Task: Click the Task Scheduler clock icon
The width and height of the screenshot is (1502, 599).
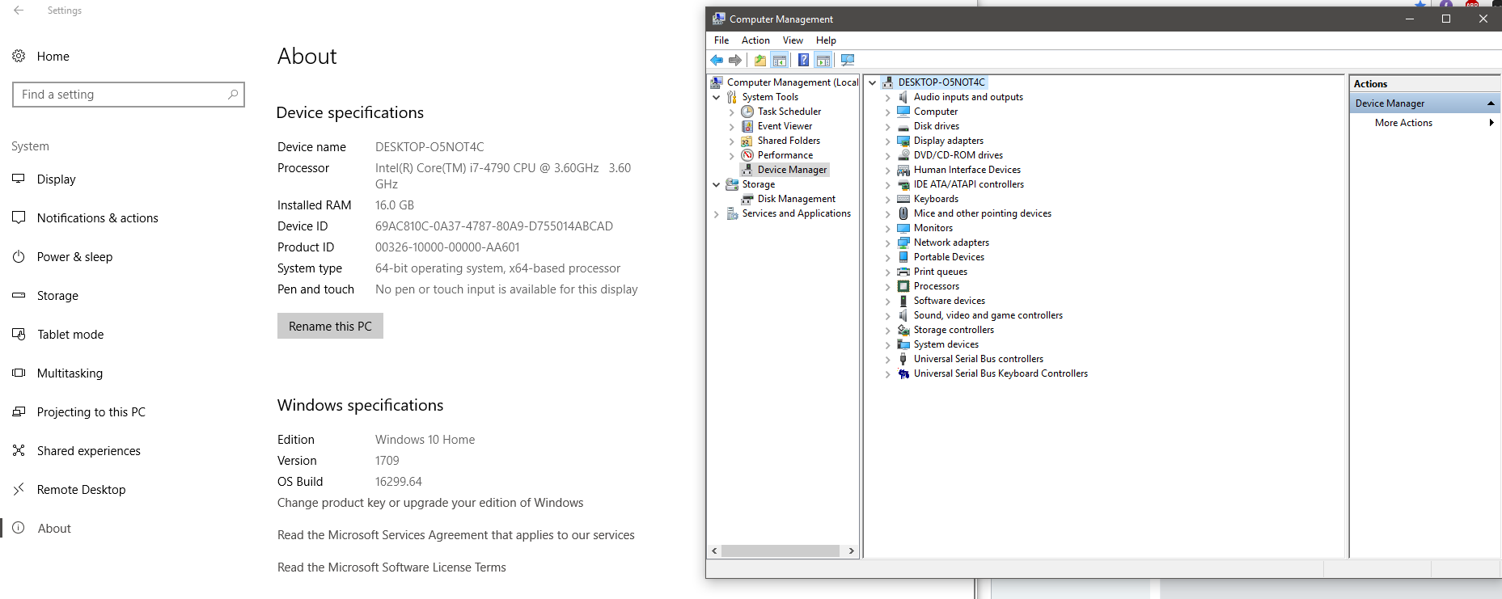Action: click(747, 112)
